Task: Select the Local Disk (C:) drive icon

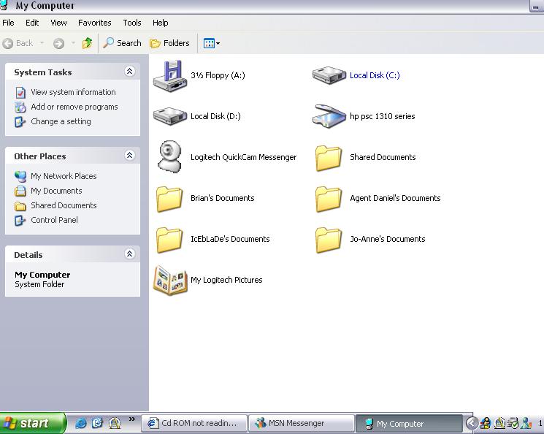Action: click(x=329, y=75)
